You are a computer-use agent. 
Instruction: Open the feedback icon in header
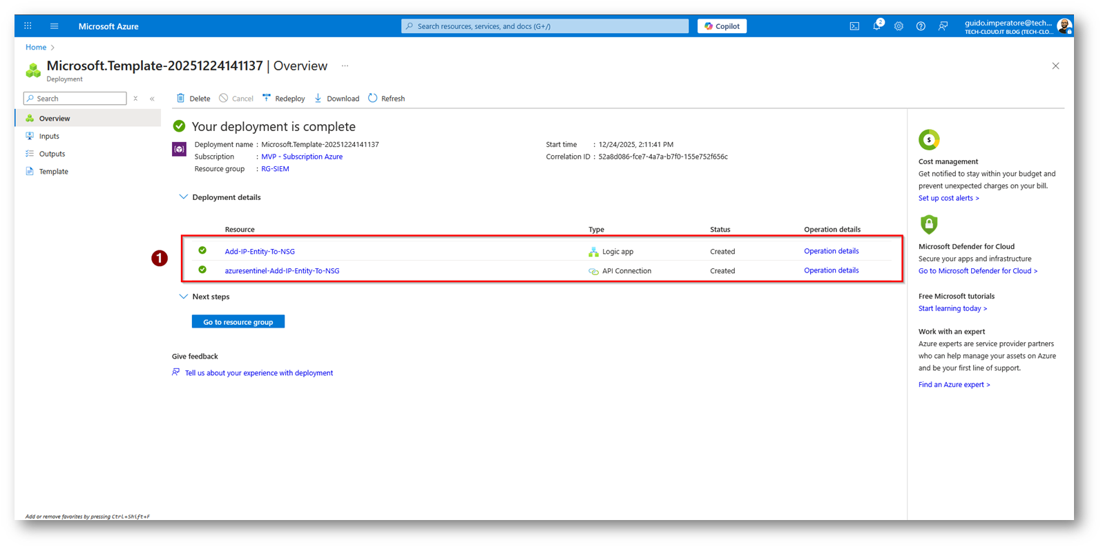coord(943,26)
